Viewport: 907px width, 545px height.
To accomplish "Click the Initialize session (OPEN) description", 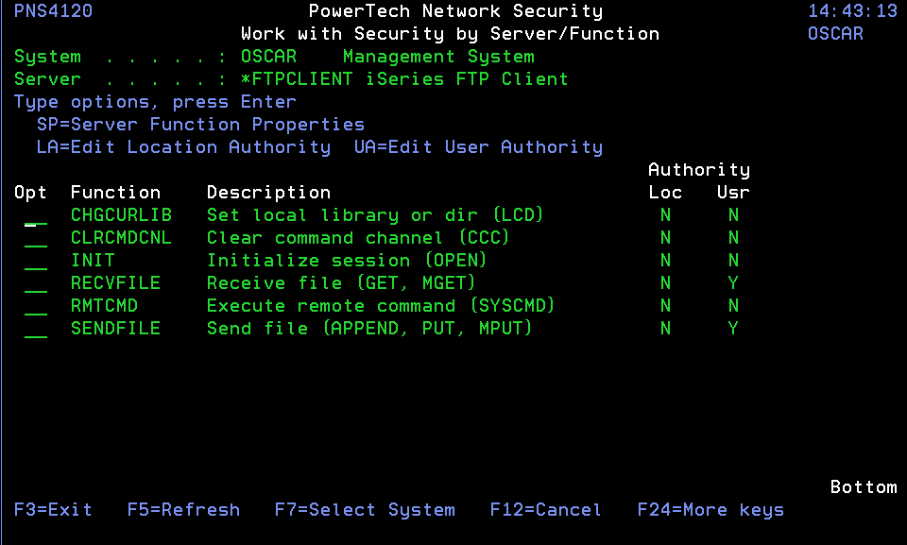I will (347, 261).
